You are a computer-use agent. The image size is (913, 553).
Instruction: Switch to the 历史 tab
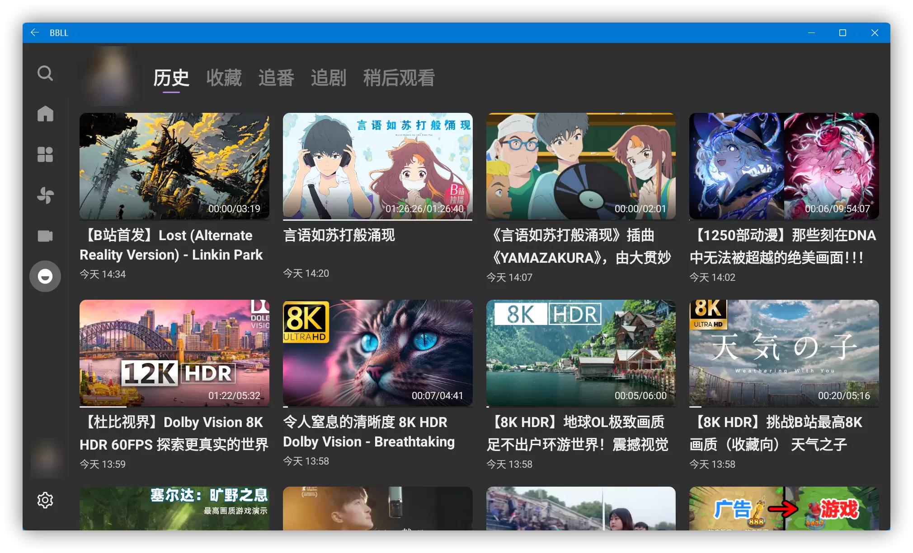click(171, 78)
